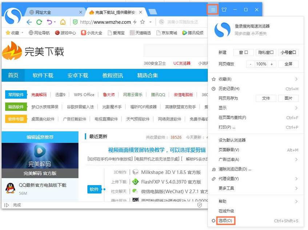Save page as 文件
Screen dimensions: 308x230
click(266, 98)
